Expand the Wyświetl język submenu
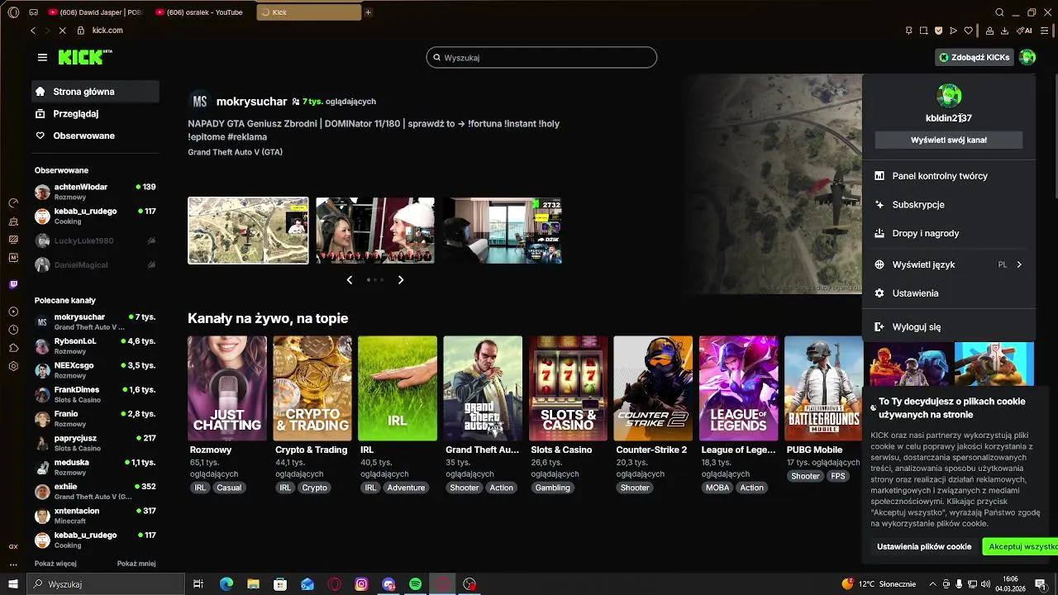Image resolution: width=1058 pixels, height=595 pixels. point(949,264)
